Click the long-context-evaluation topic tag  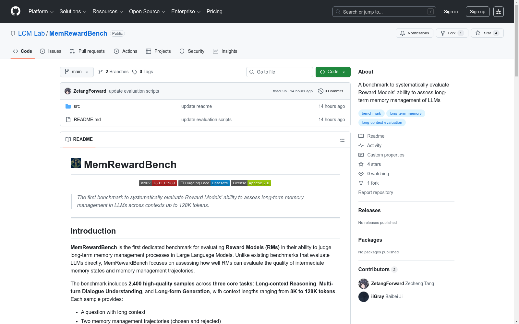[382, 122]
